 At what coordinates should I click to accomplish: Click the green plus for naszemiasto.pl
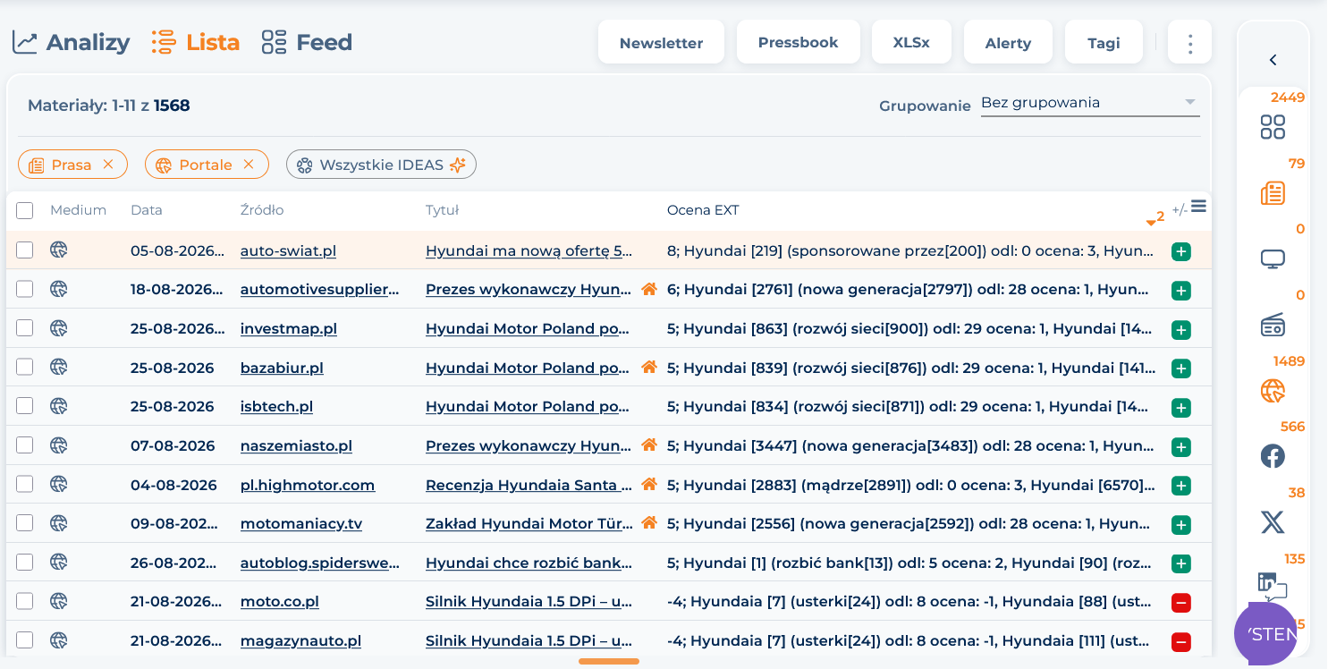click(1180, 447)
